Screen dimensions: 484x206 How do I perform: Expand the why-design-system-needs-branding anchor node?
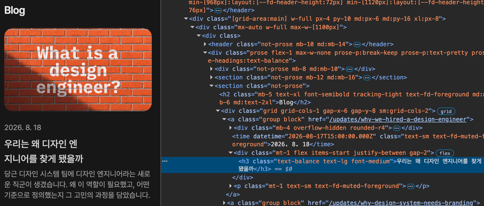click(x=224, y=203)
